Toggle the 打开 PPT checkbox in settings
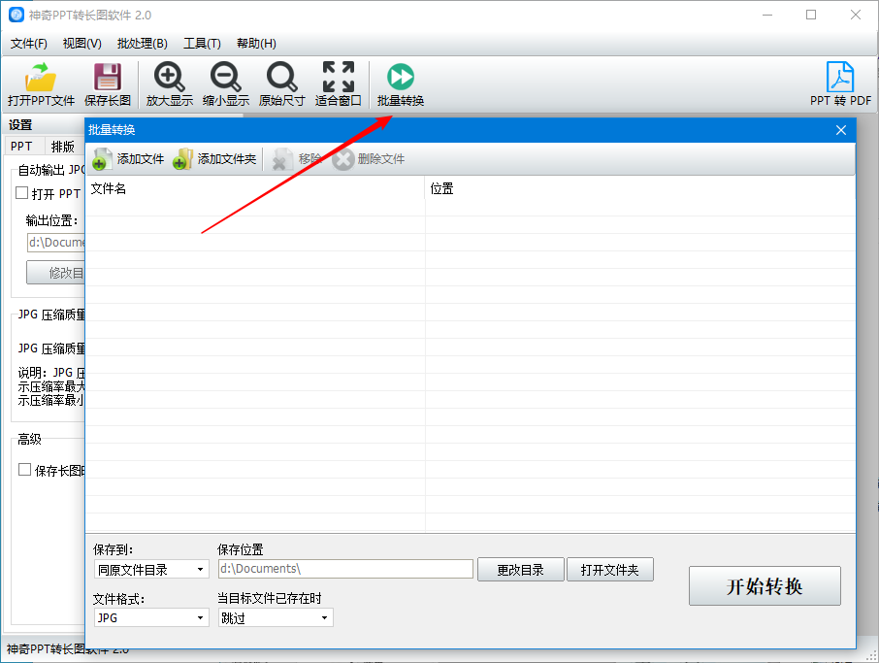The height and width of the screenshot is (663, 879). pyautogui.click(x=22, y=193)
